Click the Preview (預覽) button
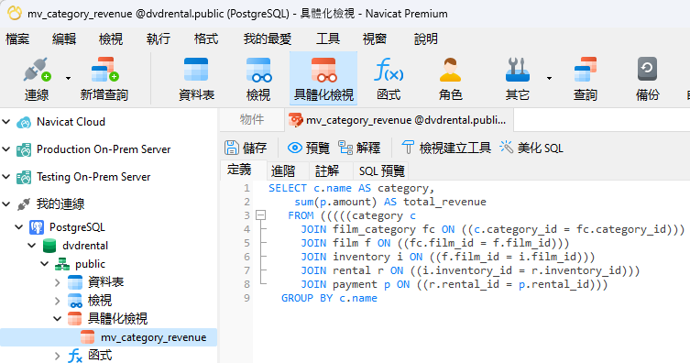Viewport: 690px width, 363px height. [x=309, y=148]
